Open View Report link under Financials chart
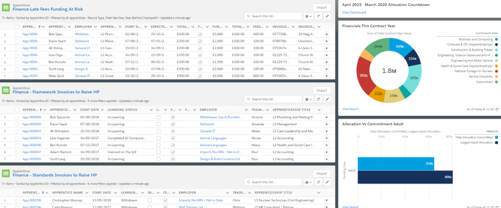This screenshot has width=501, height=208. point(350,109)
